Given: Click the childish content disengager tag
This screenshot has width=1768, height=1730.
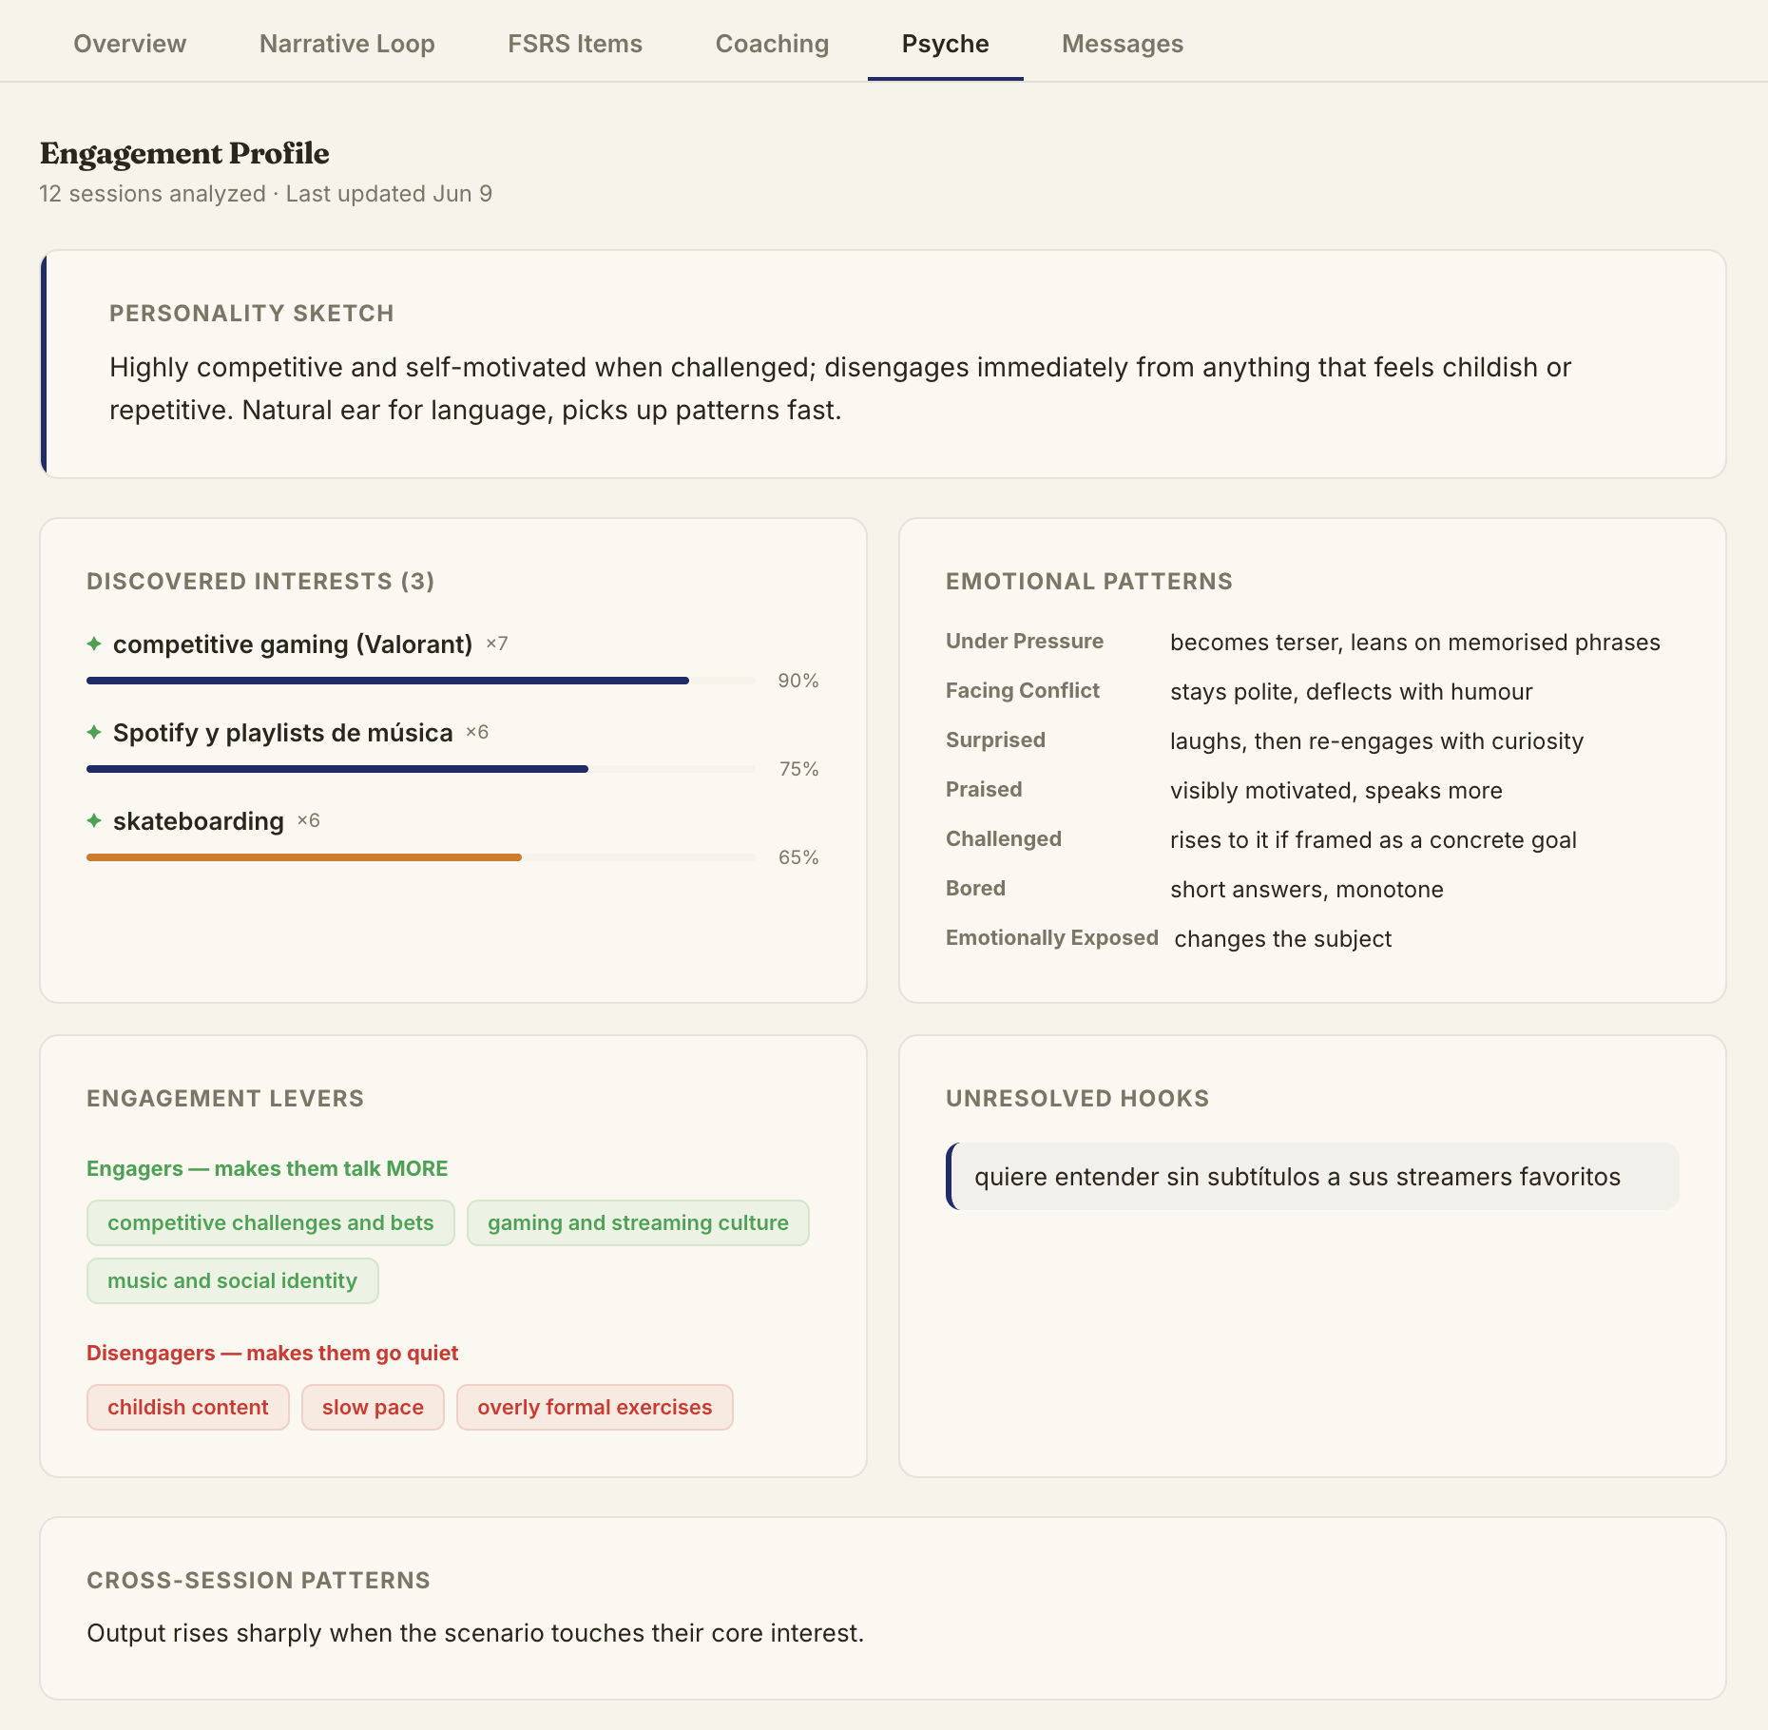Looking at the screenshot, I should click(188, 1407).
